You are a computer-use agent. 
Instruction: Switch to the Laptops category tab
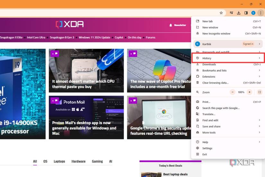(x=59, y=161)
